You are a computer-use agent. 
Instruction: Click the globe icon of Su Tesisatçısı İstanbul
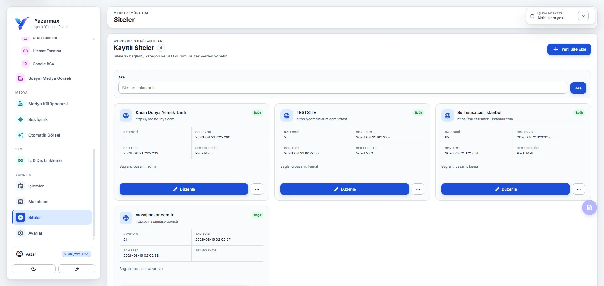448,116
